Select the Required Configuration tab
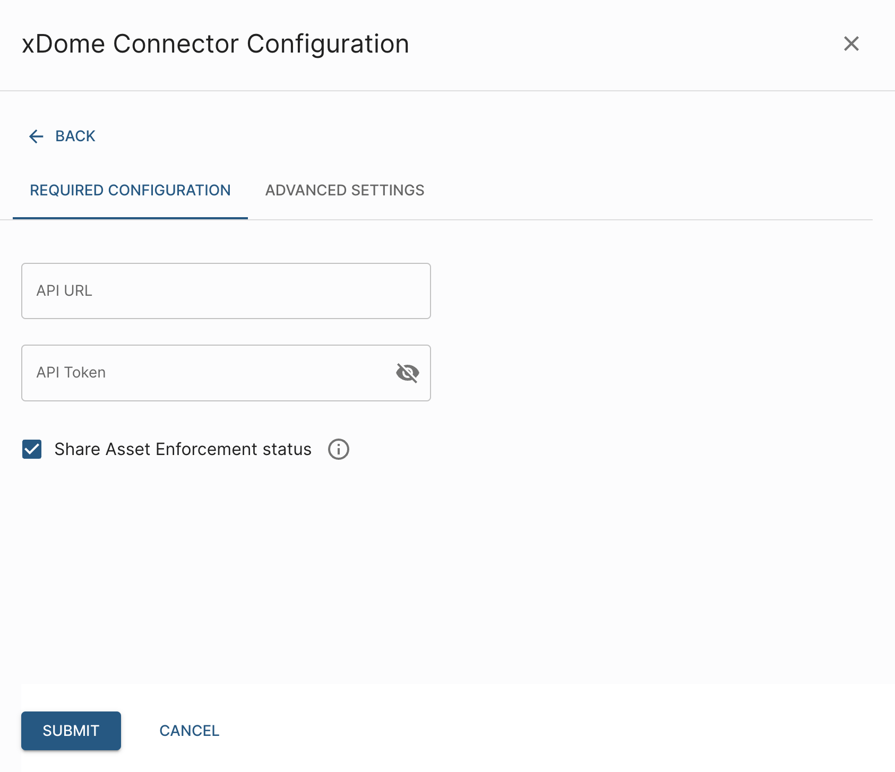Viewport: 895px width, 772px height. (130, 190)
